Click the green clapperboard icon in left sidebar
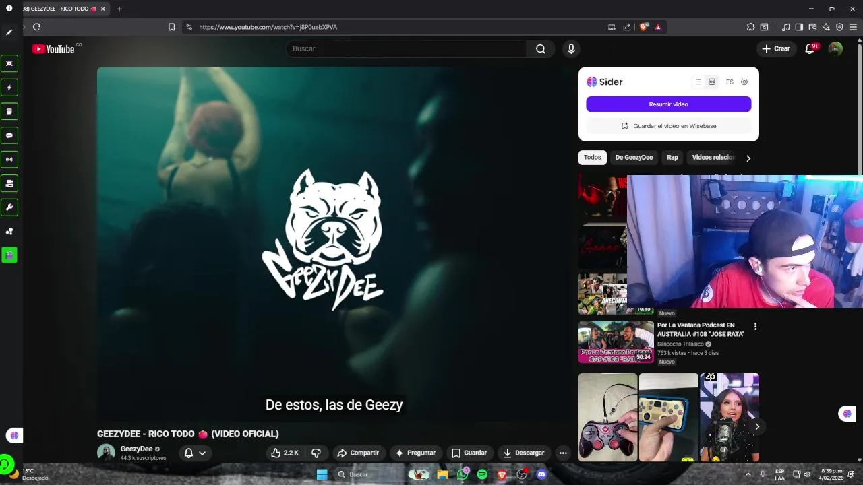This screenshot has height=485, width=863. (9, 255)
